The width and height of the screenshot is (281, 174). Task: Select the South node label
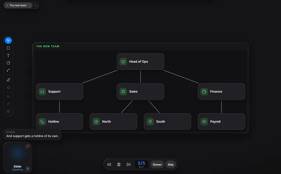coord(160,122)
